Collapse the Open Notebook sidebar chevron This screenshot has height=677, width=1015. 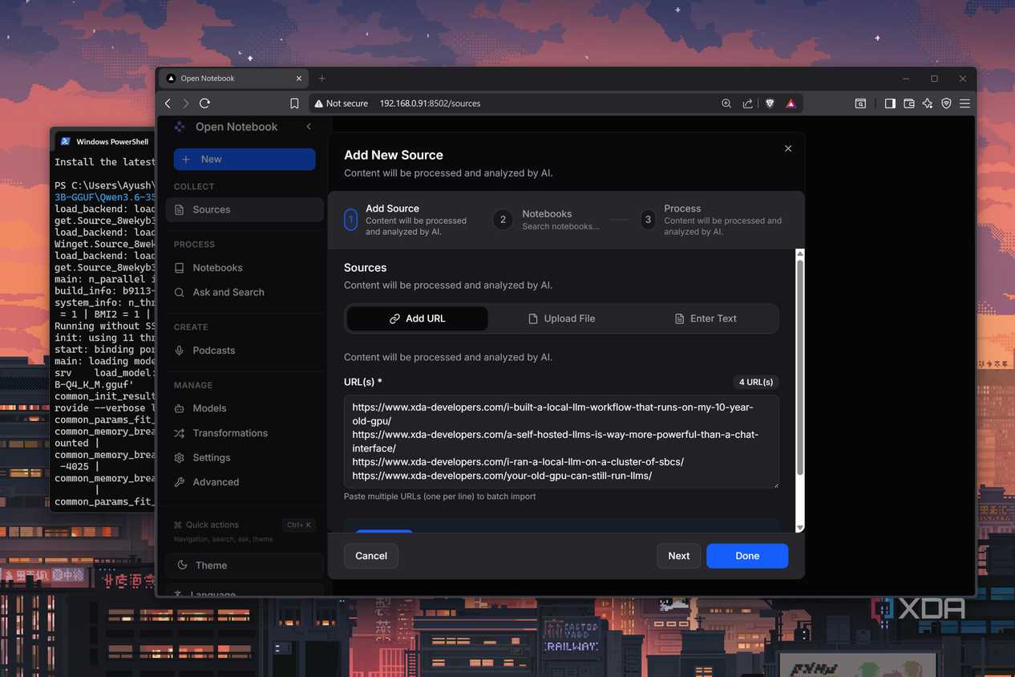309,127
